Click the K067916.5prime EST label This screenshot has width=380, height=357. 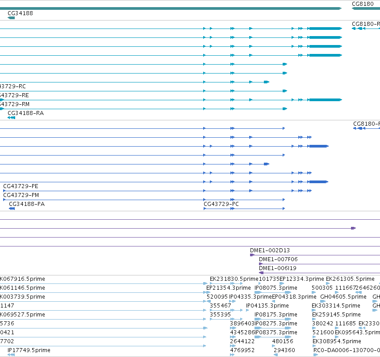pyautogui.click(x=22, y=279)
